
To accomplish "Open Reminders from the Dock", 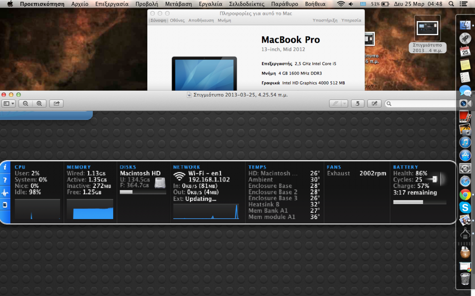I will click(x=465, y=77).
